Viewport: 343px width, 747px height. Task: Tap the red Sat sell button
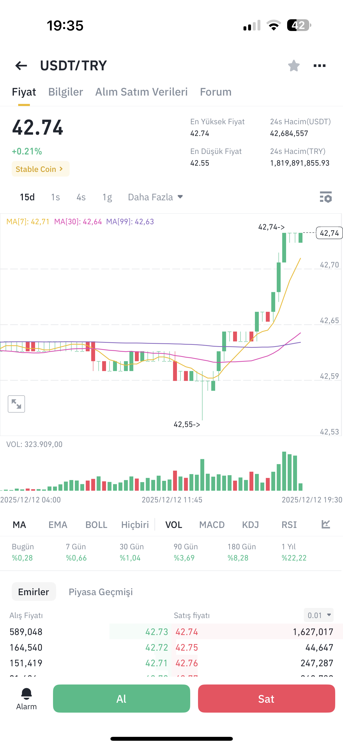266,699
